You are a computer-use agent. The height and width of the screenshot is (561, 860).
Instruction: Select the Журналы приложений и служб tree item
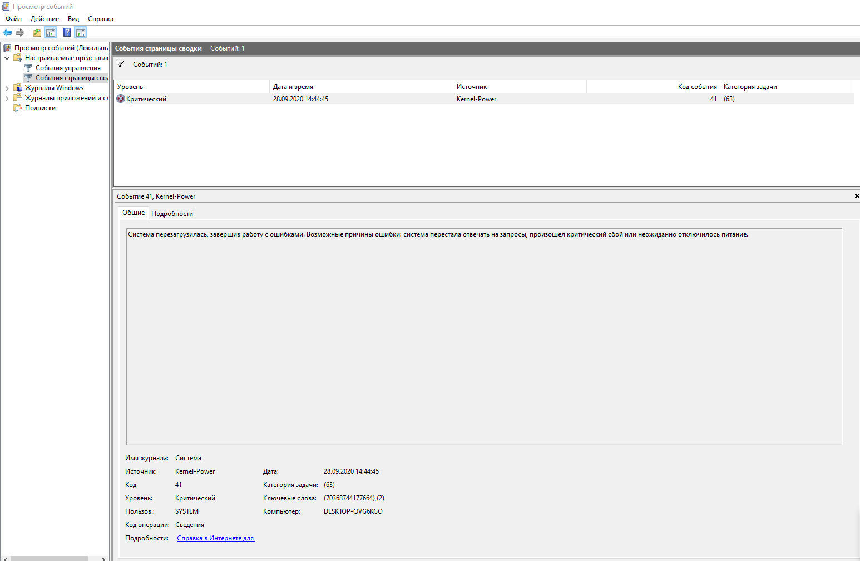66,98
